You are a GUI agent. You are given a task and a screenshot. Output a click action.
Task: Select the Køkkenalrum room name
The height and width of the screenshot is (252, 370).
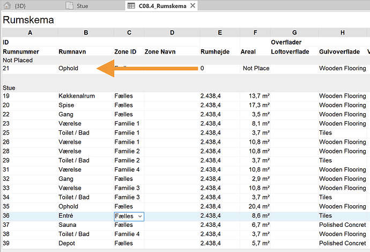(77, 96)
